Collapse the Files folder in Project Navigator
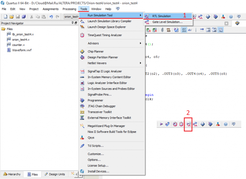 [x=4, y=29]
